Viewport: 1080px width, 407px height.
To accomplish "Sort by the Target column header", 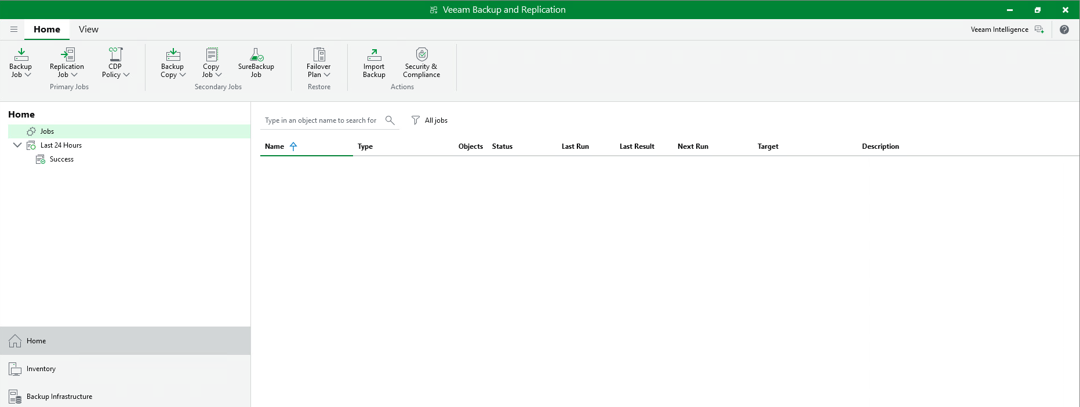I will 768,146.
